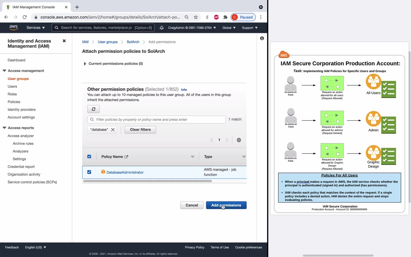The width and height of the screenshot is (411, 257).
Task: Open the Global region dropdown
Action: coord(229,27)
